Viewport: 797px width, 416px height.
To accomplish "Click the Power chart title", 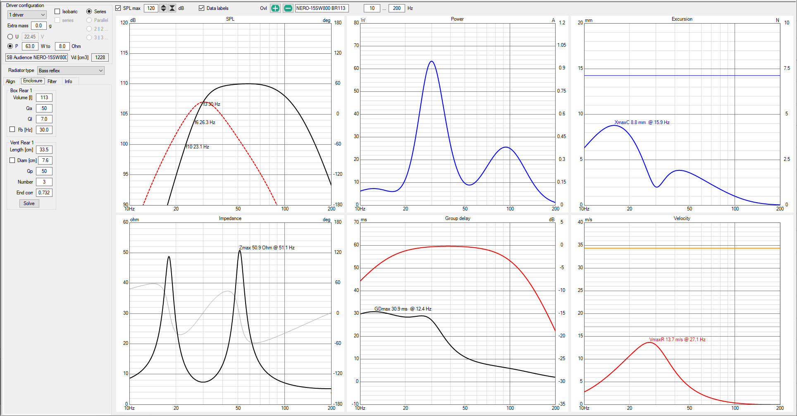I will point(457,19).
